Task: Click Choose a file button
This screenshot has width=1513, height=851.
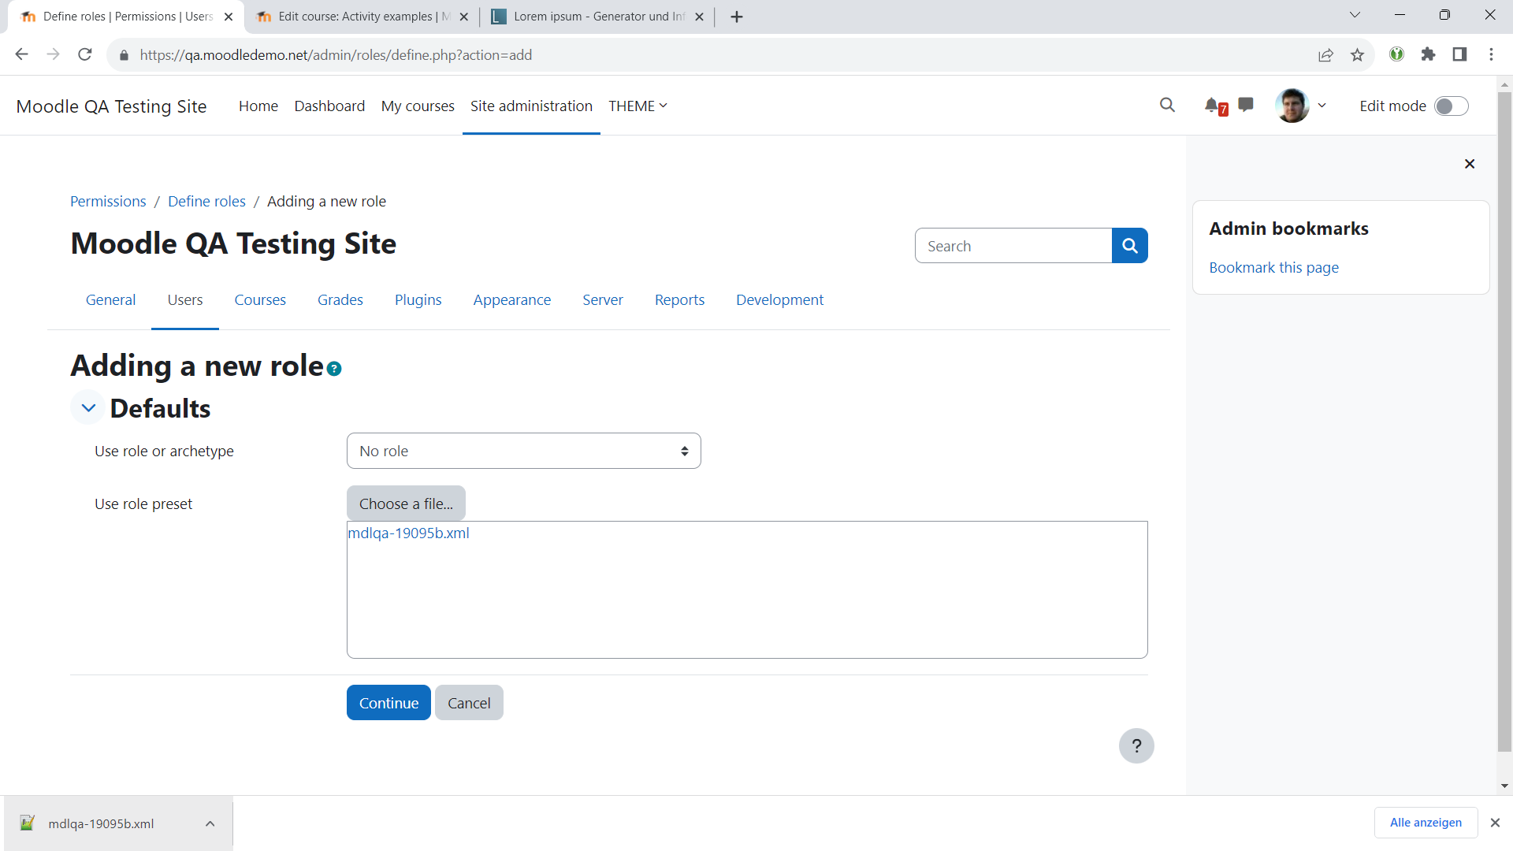Action: coord(406,504)
